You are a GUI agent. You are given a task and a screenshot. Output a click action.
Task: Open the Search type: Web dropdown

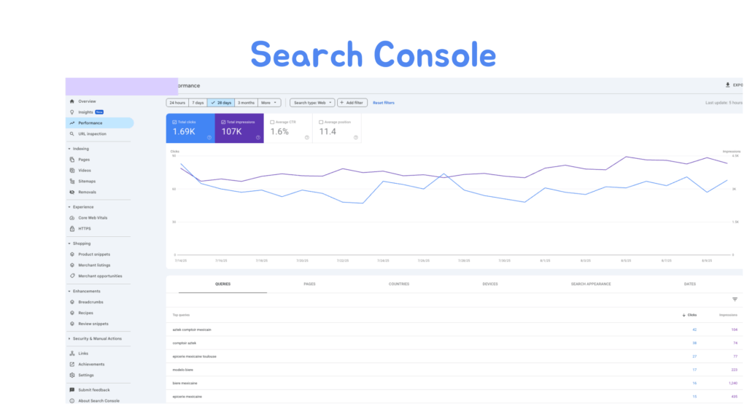pyautogui.click(x=312, y=103)
